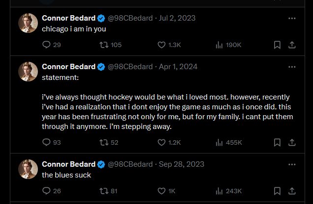Share the "chicago i am in you" tweet
This screenshot has width=313, height=204.
click(x=291, y=45)
